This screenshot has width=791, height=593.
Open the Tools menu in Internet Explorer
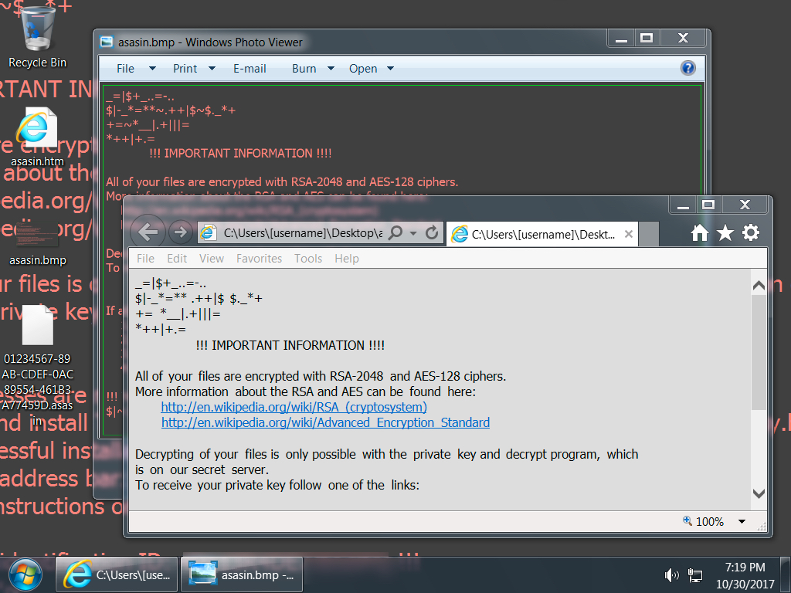coord(308,259)
